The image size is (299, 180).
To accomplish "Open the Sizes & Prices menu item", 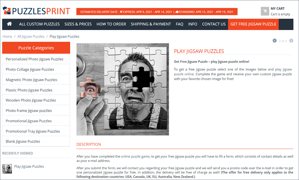I will click(78, 24).
